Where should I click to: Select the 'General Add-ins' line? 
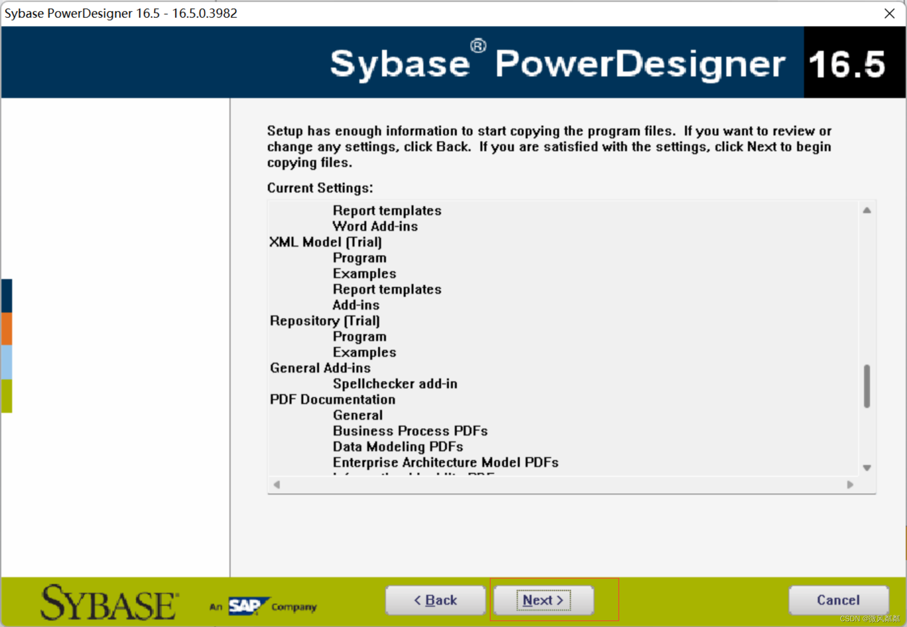tap(320, 368)
